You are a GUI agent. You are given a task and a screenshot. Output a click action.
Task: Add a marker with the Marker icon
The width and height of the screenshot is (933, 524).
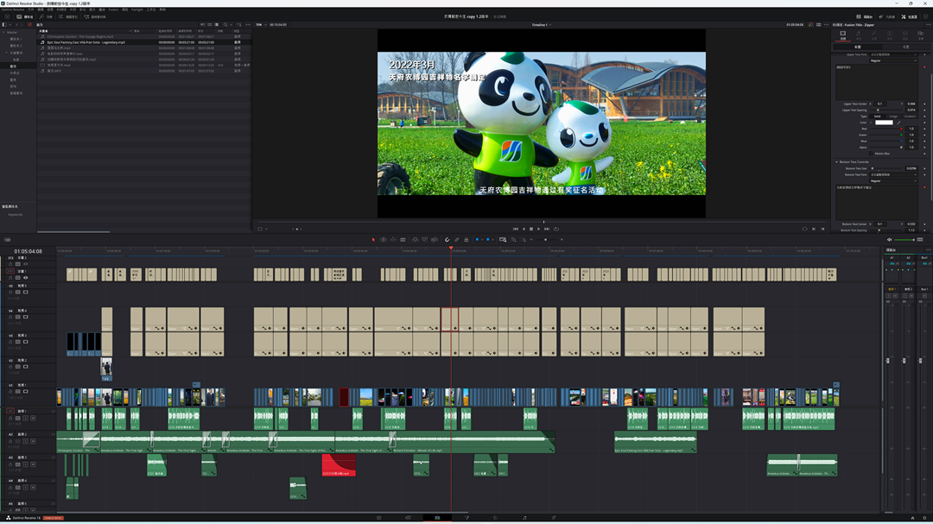coord(488,240)
